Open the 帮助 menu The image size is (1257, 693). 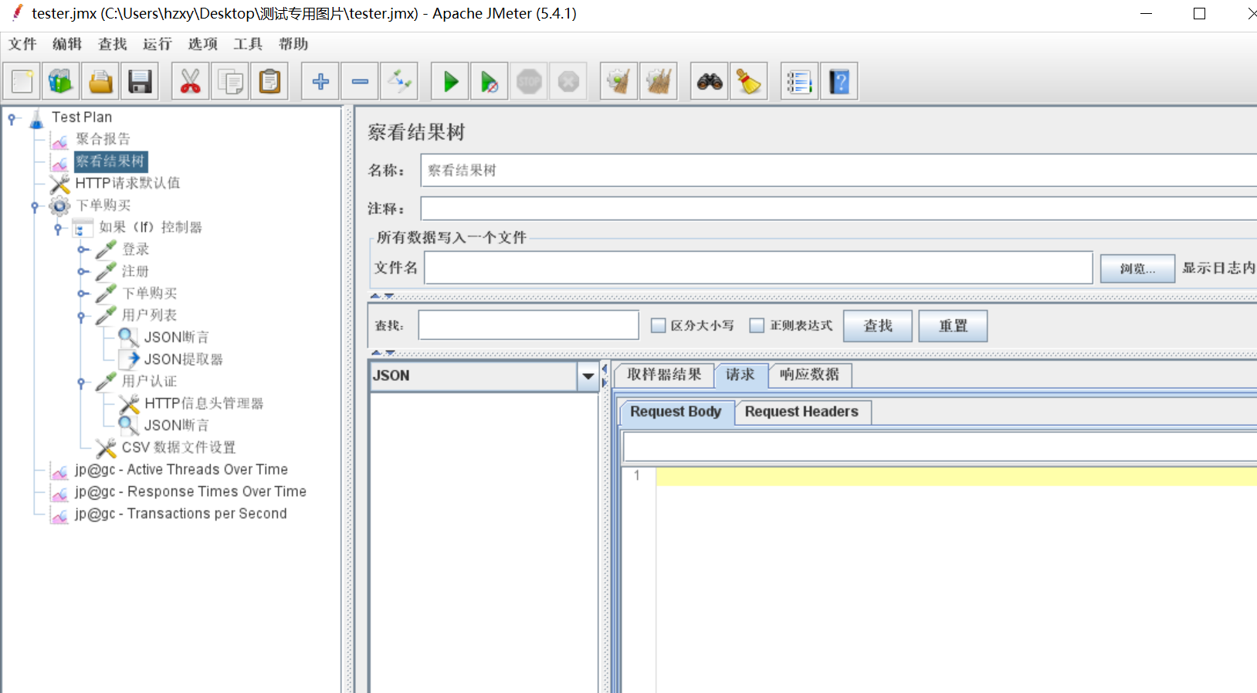[293, 44]
